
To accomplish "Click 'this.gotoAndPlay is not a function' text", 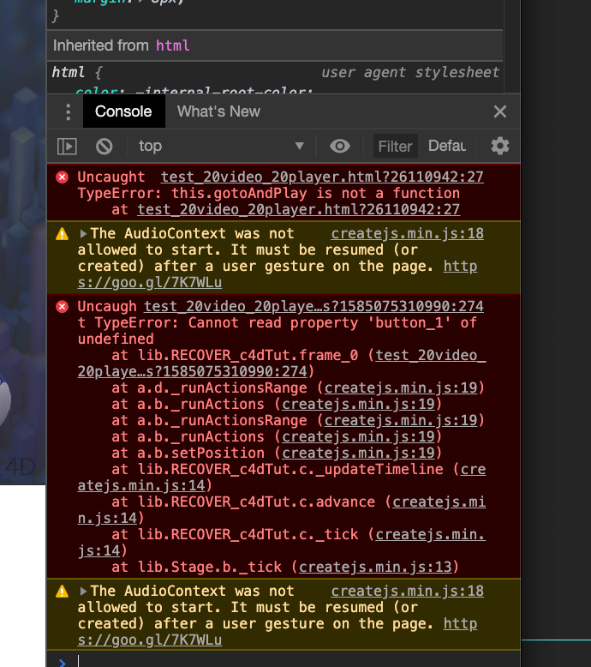I will (315, 193).
